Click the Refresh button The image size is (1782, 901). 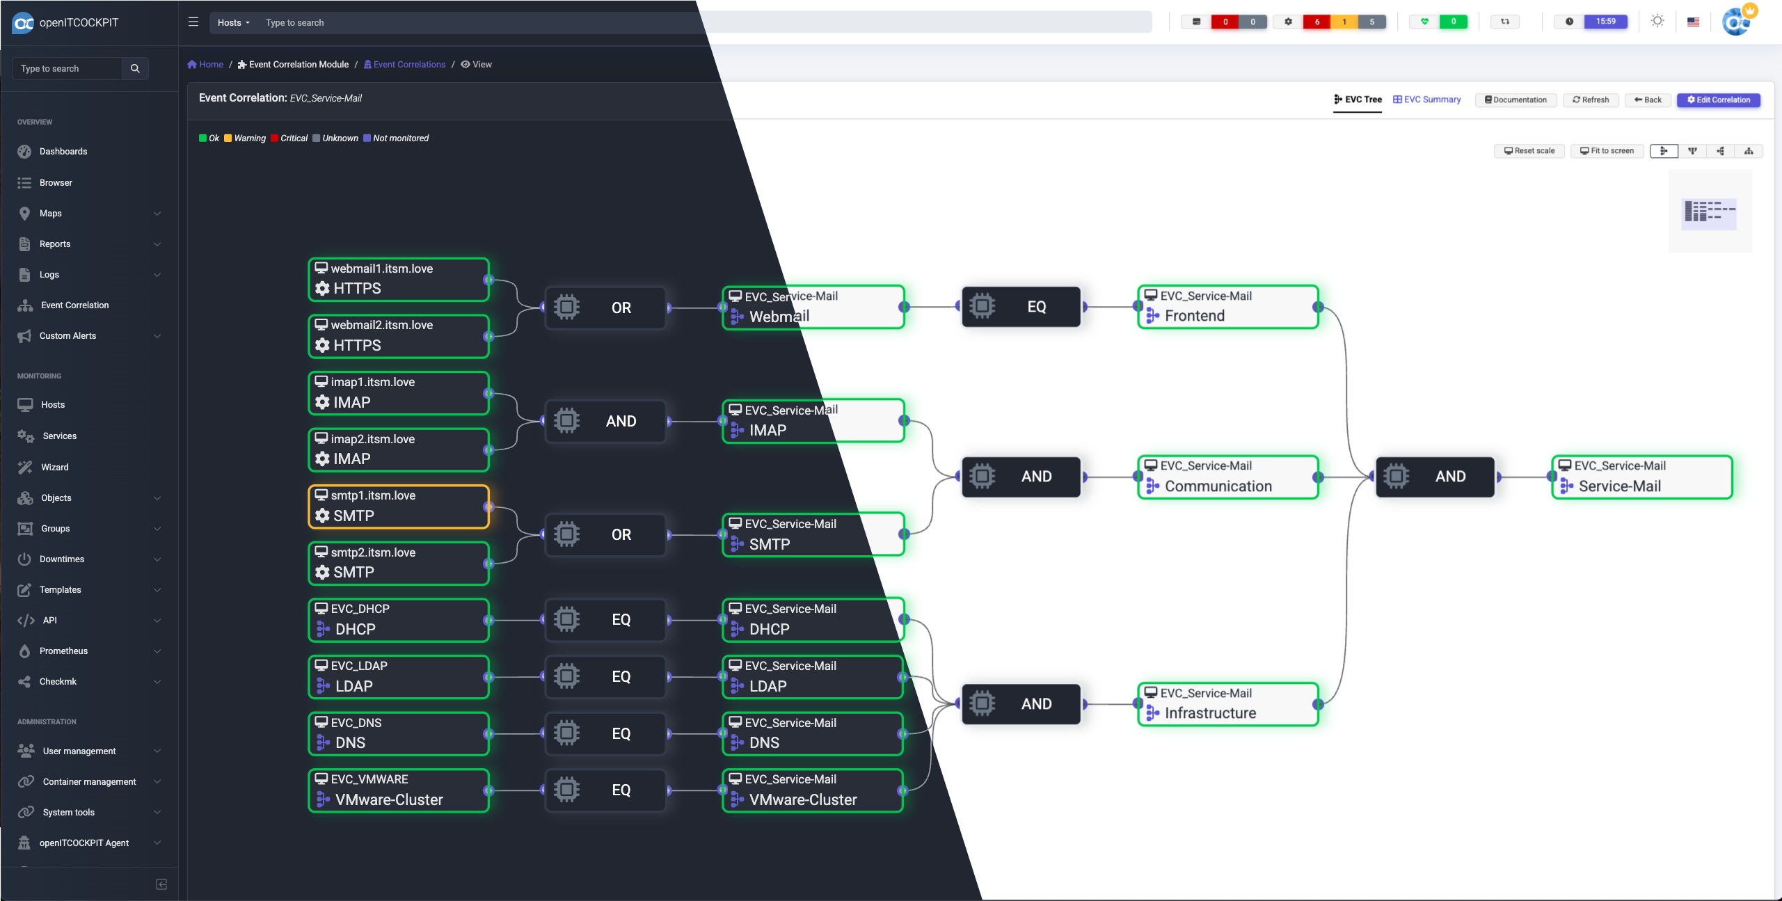click(1591, 99)
